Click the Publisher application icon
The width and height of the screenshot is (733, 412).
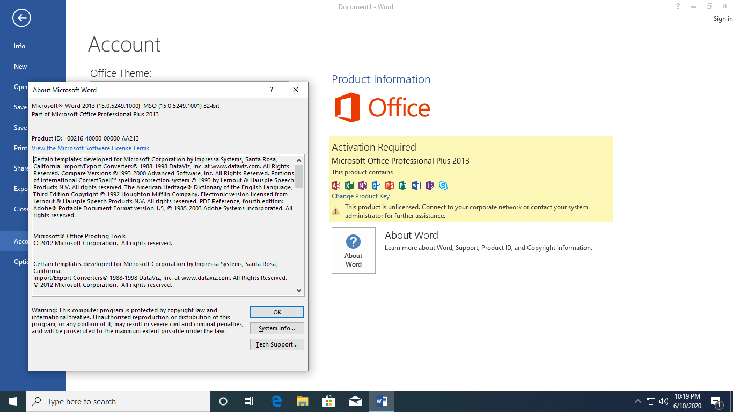click(403, 186)
